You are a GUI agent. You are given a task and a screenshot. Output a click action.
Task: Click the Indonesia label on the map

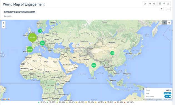(121, 85)
